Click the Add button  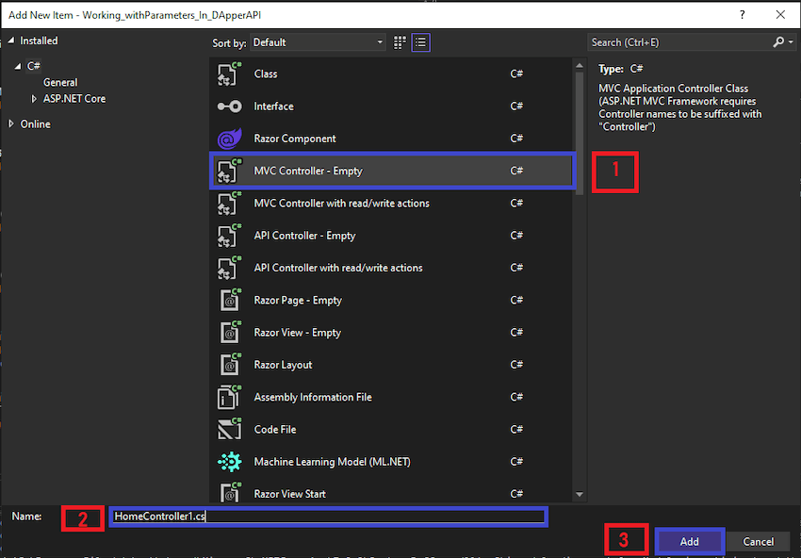coord(689,541)
